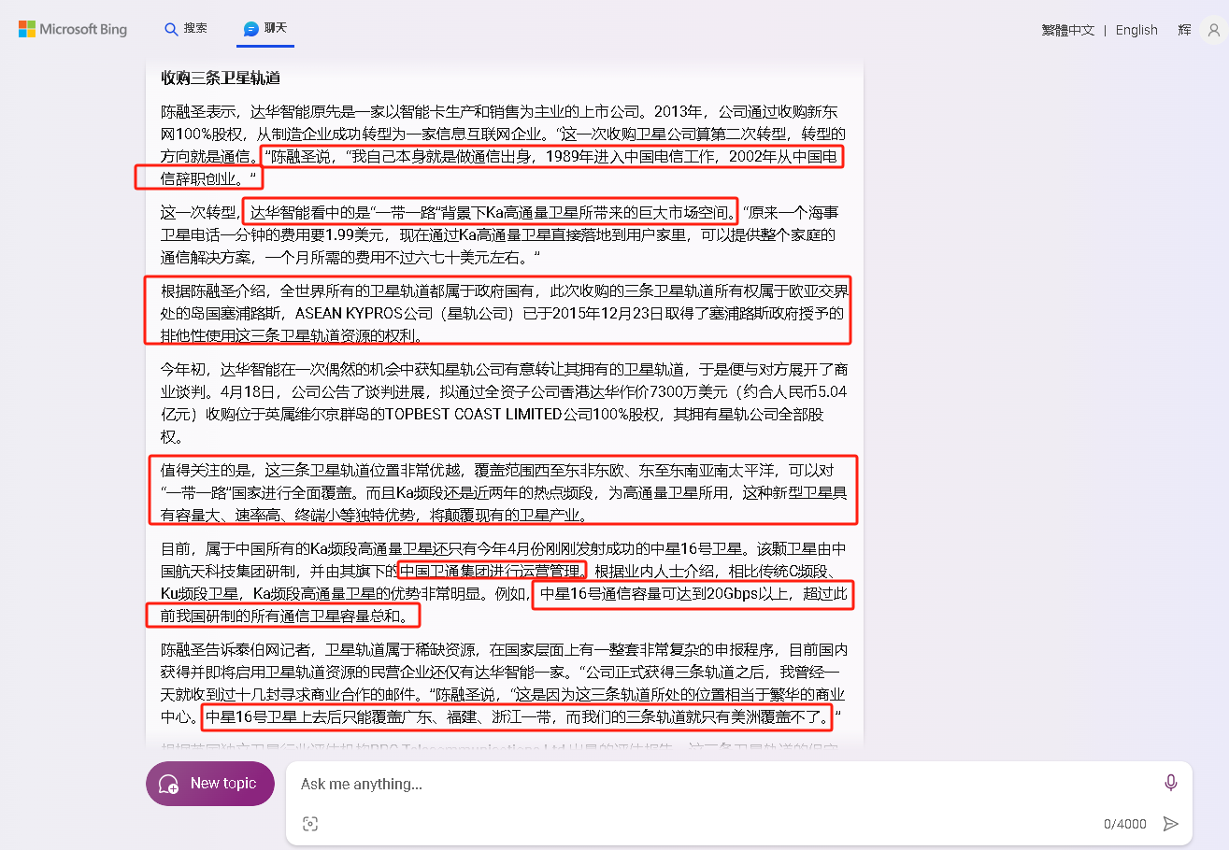Open the user profile avatar icon

[1213, 30]
